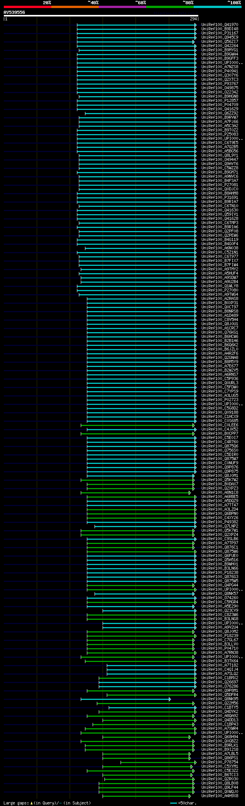This screenshot has width=245, height=806.
Task: Click the UniRef100_B9MYG1 label
Action: (x=220, y=50)
